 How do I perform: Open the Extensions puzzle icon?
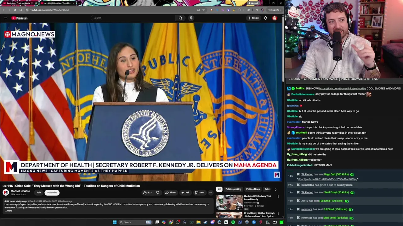(240, 10)
